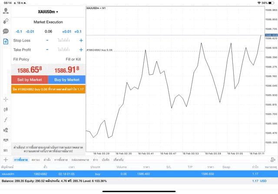Sort by the เวลา column header
Viewport: 278px width, 194px height.
[72, 167]
